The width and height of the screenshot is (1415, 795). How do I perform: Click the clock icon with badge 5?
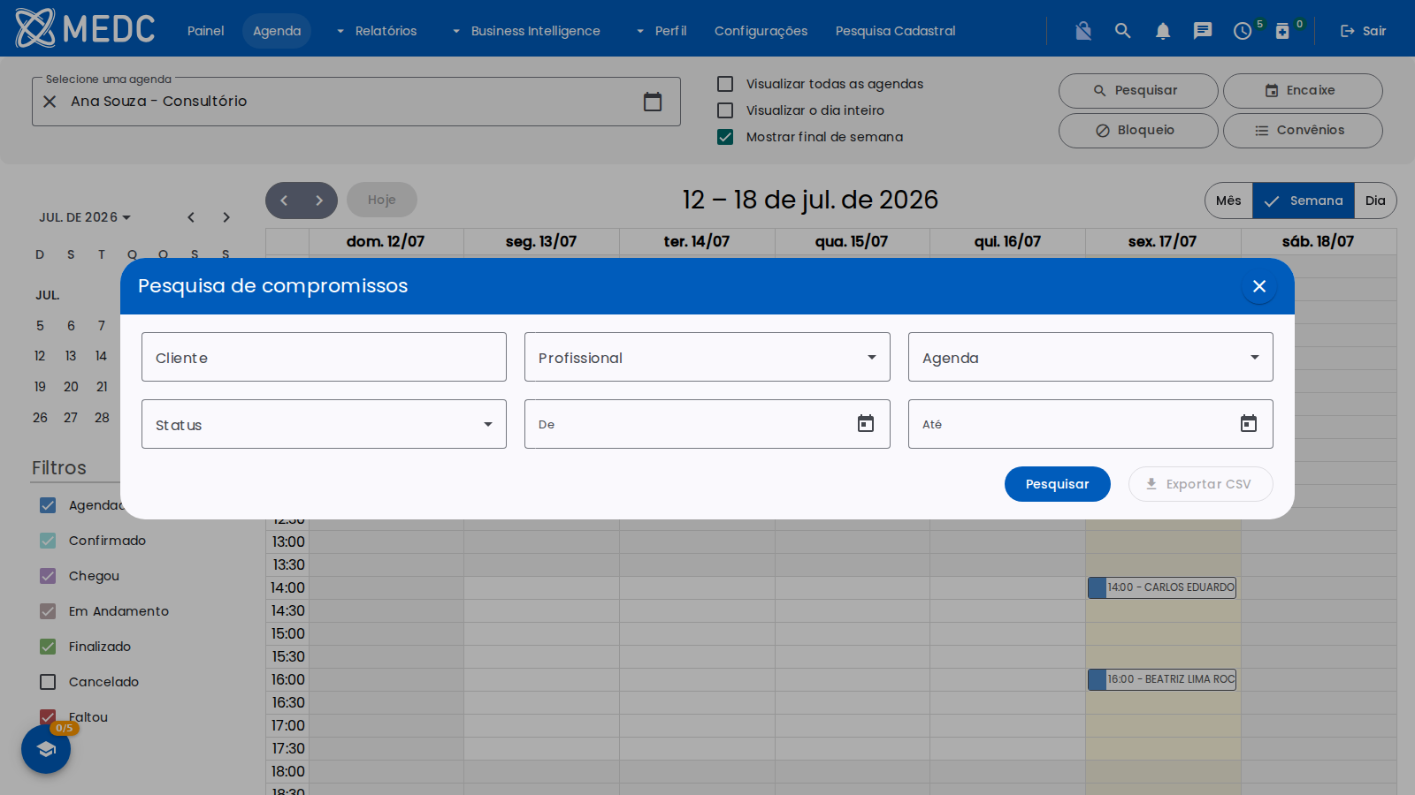click(x=1243, y=31)
